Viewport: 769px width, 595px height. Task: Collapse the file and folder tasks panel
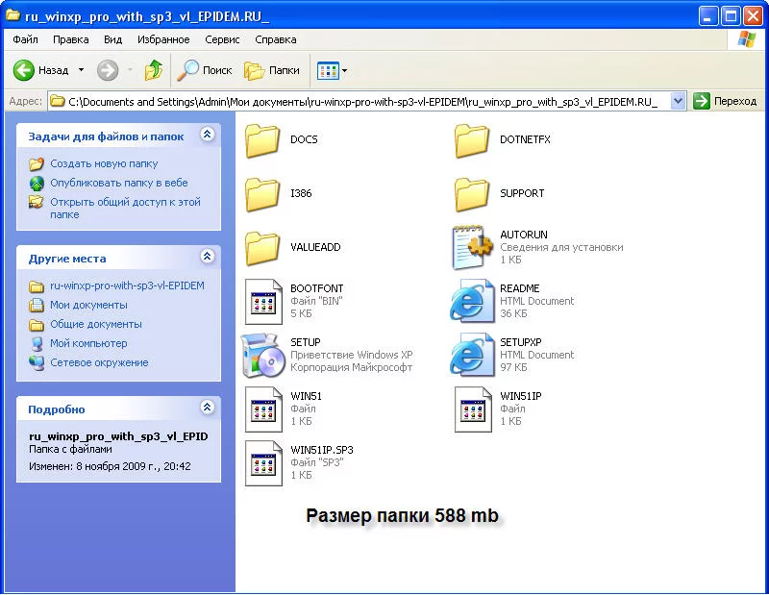click(x=208, y=135)
